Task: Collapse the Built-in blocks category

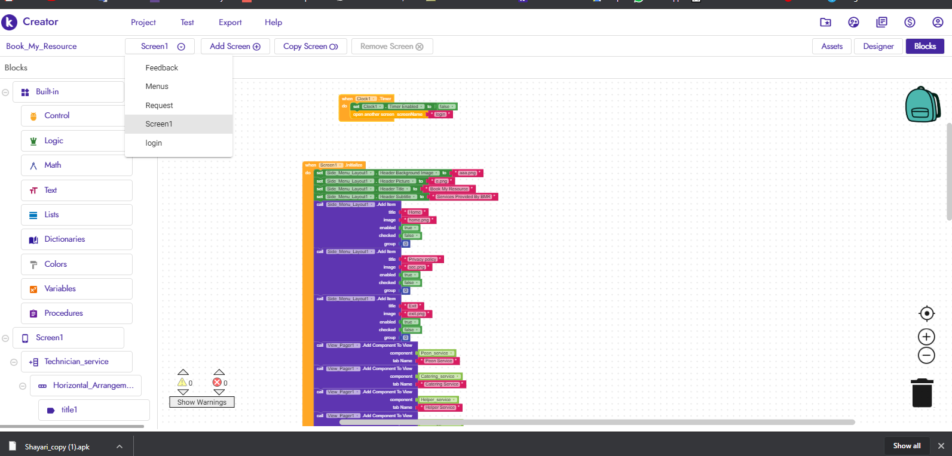Action: 5,93
